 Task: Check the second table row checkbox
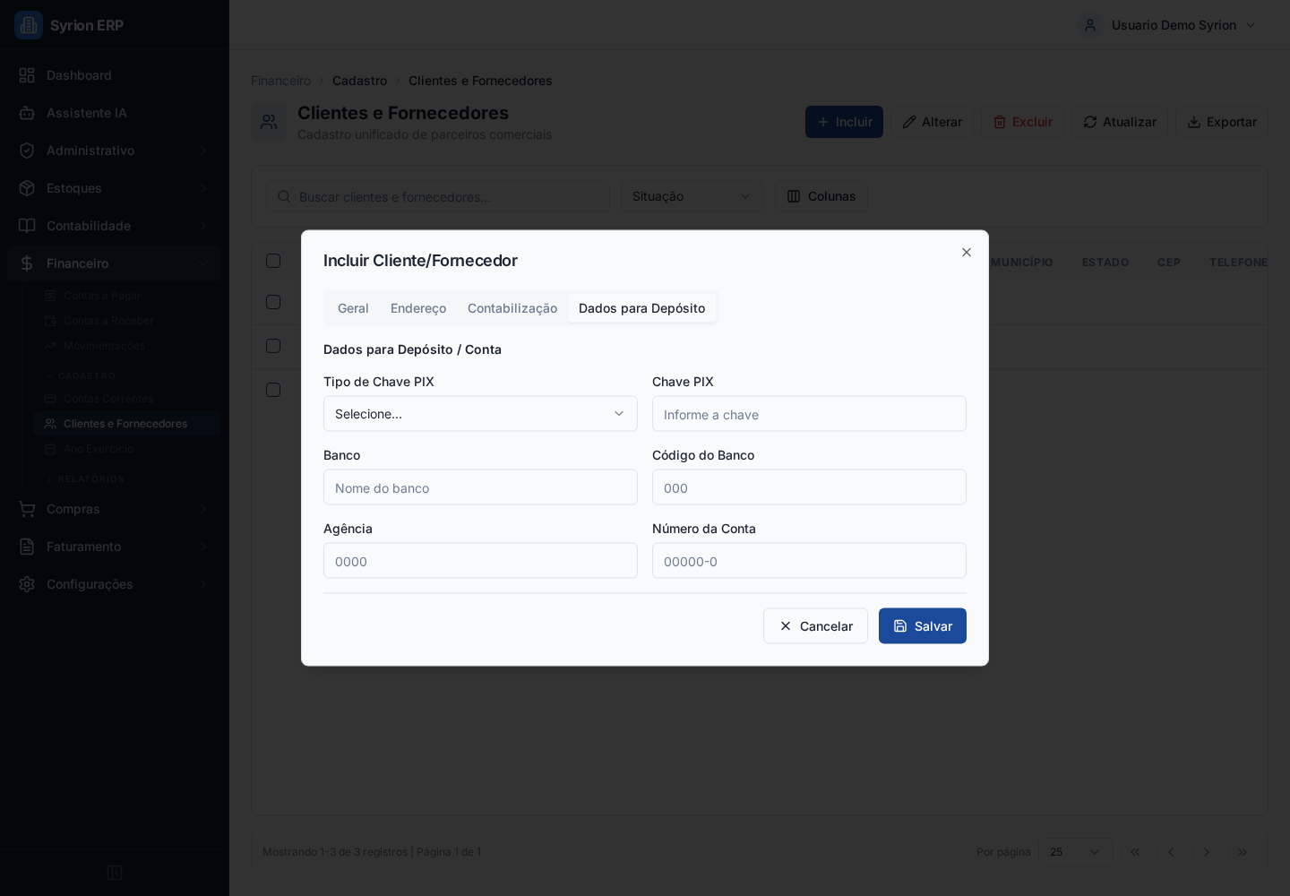(x=273, y=346)
